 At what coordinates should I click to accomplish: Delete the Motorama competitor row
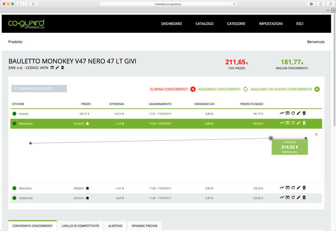tap(304, 188)
